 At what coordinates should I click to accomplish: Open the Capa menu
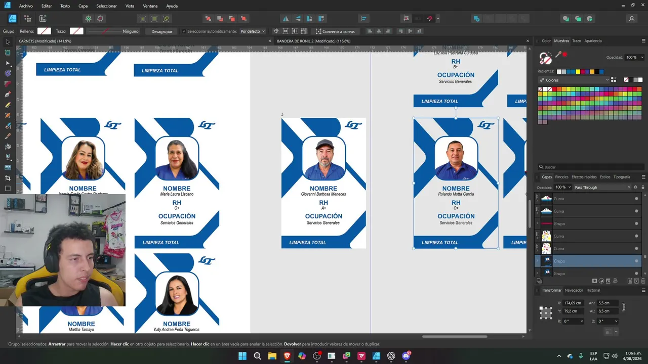(x=83, y=6)
